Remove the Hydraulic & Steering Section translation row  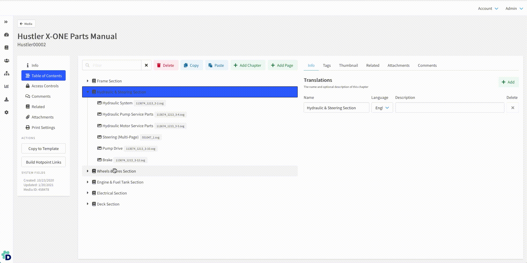point(512,108)
